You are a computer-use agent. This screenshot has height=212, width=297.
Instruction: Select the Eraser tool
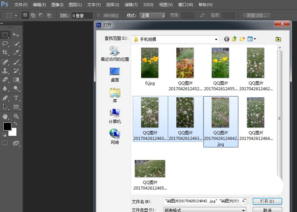click(5, 79)
